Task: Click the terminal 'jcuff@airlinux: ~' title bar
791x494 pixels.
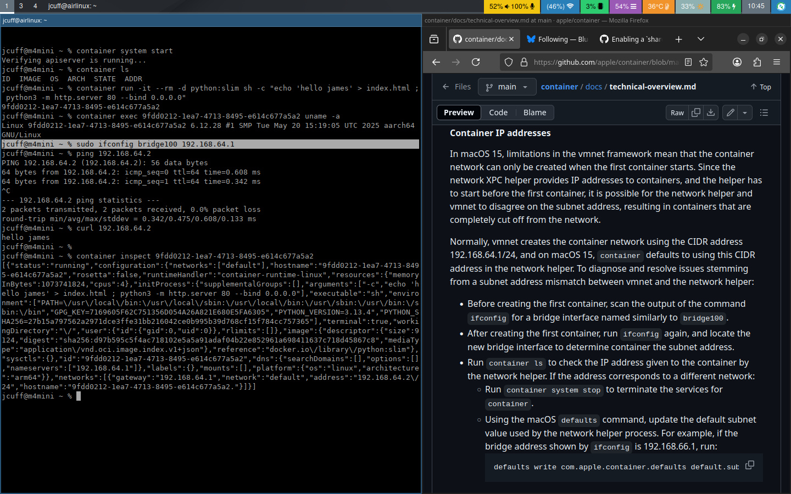Action: coord(210,20)
